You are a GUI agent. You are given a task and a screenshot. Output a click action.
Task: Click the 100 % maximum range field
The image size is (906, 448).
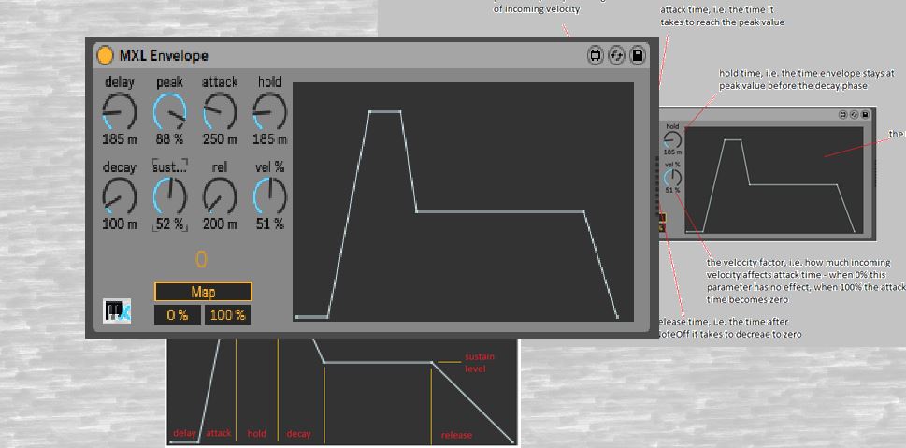pos(227,315)
